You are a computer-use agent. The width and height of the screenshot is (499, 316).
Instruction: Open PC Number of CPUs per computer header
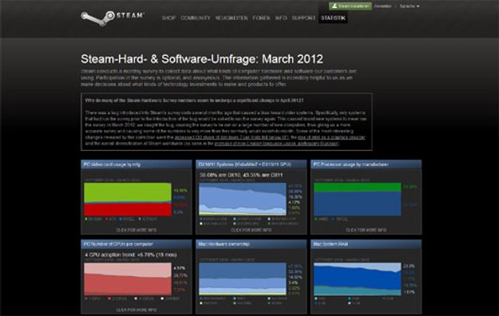click(137, 244)
